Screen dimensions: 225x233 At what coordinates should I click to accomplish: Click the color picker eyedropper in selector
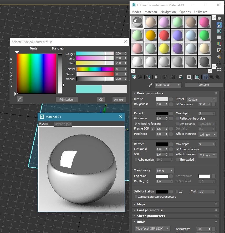pyautogui.click(x=19, y=99)
